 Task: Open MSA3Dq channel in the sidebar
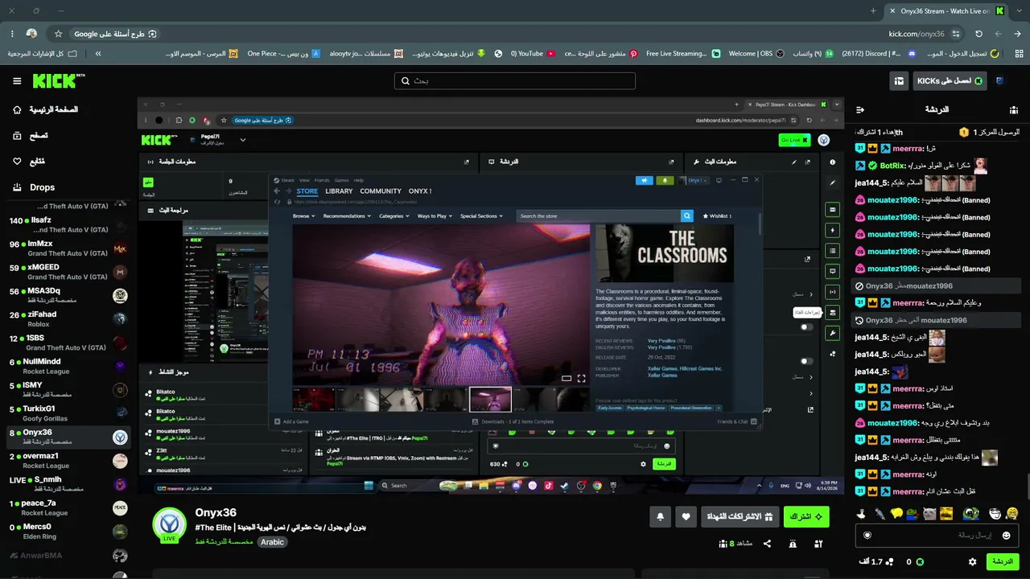[x=68, y=295]
